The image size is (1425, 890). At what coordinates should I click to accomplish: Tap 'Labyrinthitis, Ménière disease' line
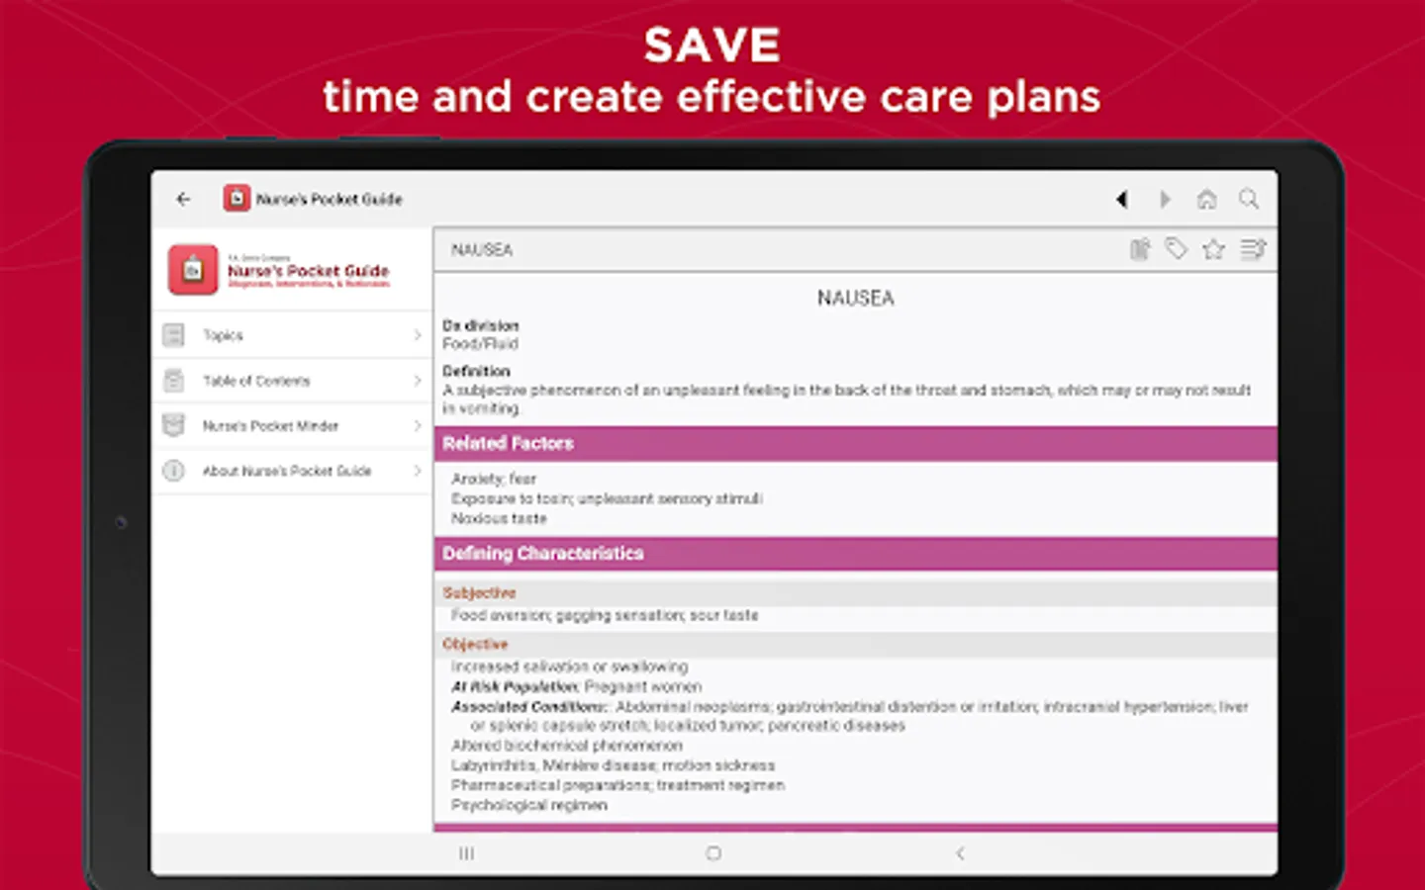click(x=614, y=765)
